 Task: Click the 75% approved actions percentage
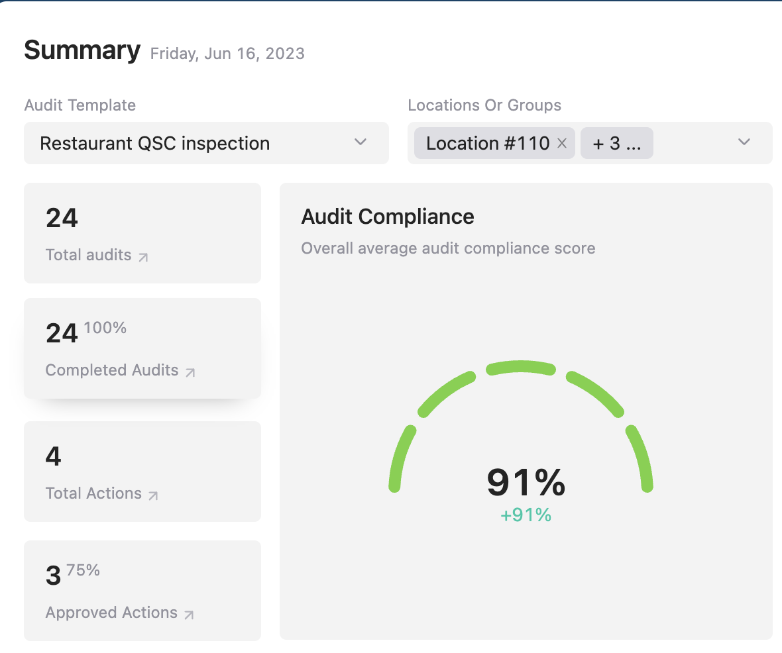(x=84, y=570)
